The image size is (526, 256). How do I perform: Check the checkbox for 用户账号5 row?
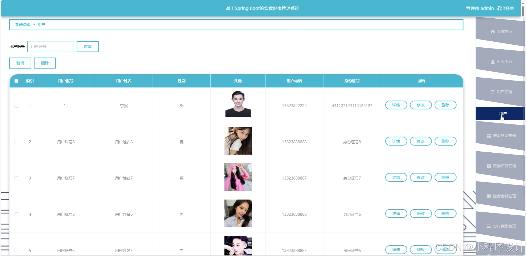coord(16,251)
